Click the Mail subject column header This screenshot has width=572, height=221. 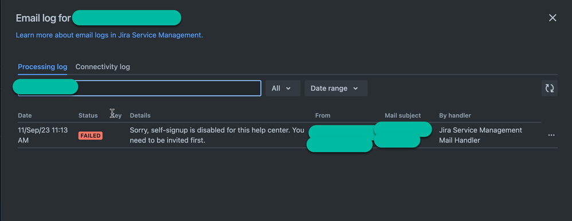pyautogui.click(x=403, y=115)
